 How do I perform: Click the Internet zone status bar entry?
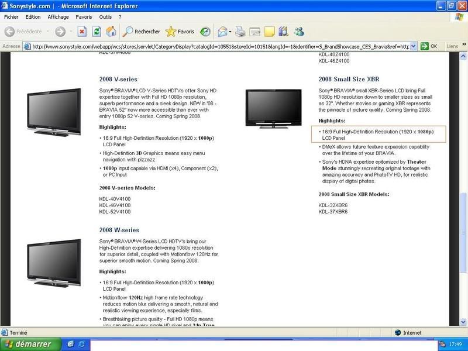[408, 333]
